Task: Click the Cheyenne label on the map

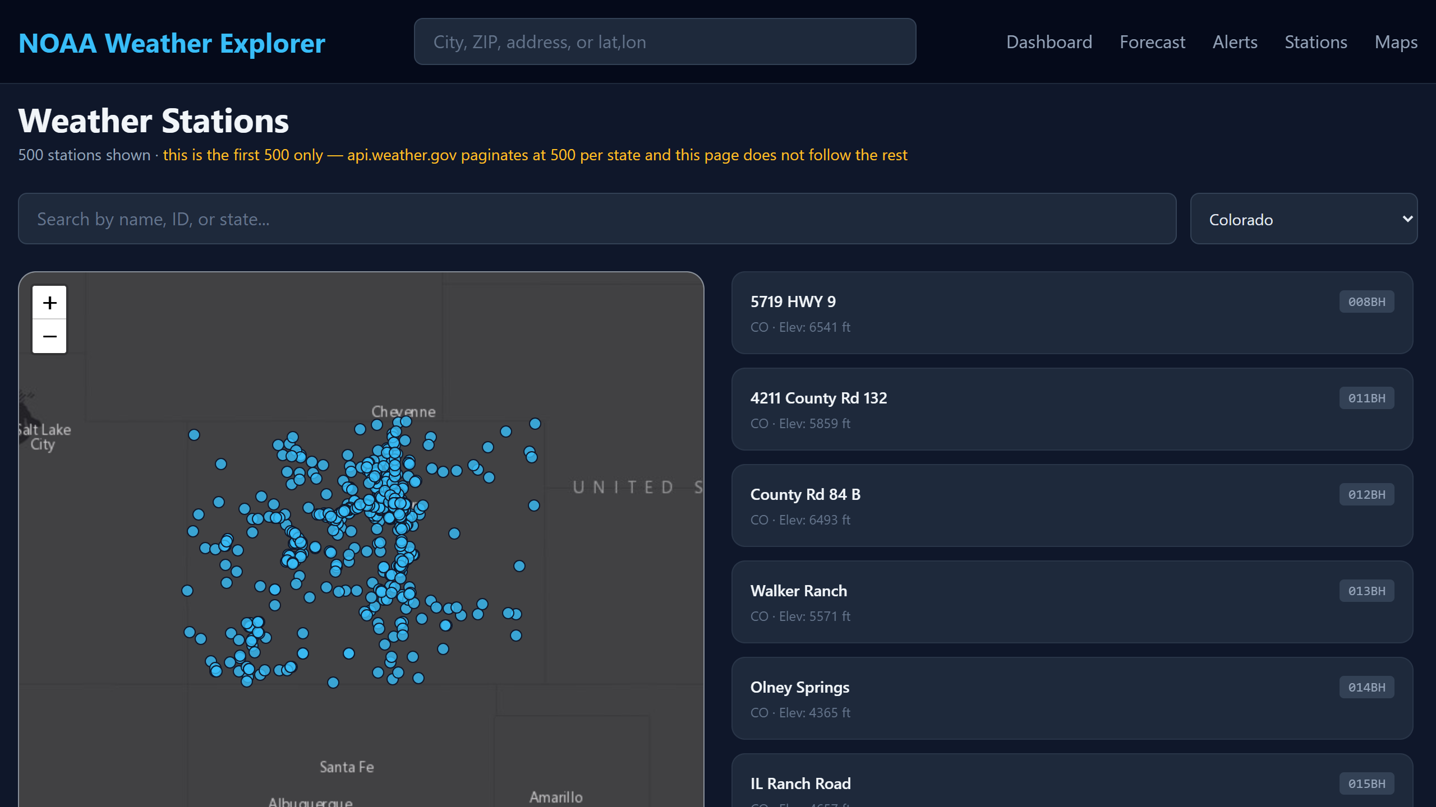Action: [x=403, y=411]
